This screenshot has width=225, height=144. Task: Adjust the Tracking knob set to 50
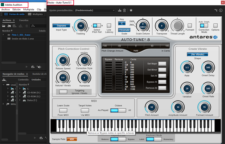[81, 26]
